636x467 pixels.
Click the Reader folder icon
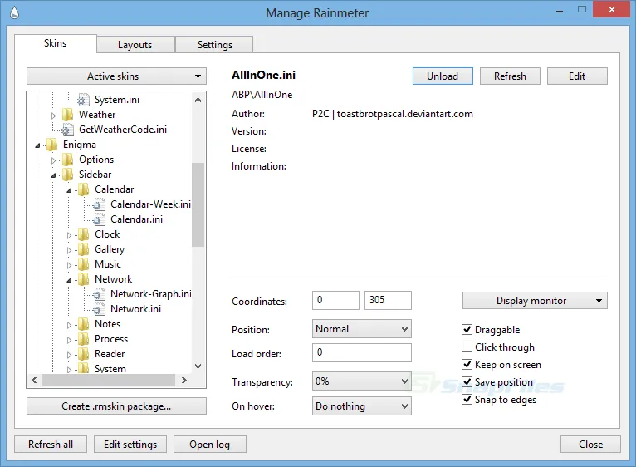pyautogui.click(x=83, y=354)
